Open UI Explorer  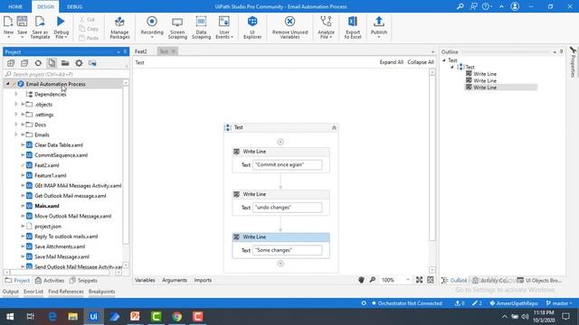[x=252, y=27]
